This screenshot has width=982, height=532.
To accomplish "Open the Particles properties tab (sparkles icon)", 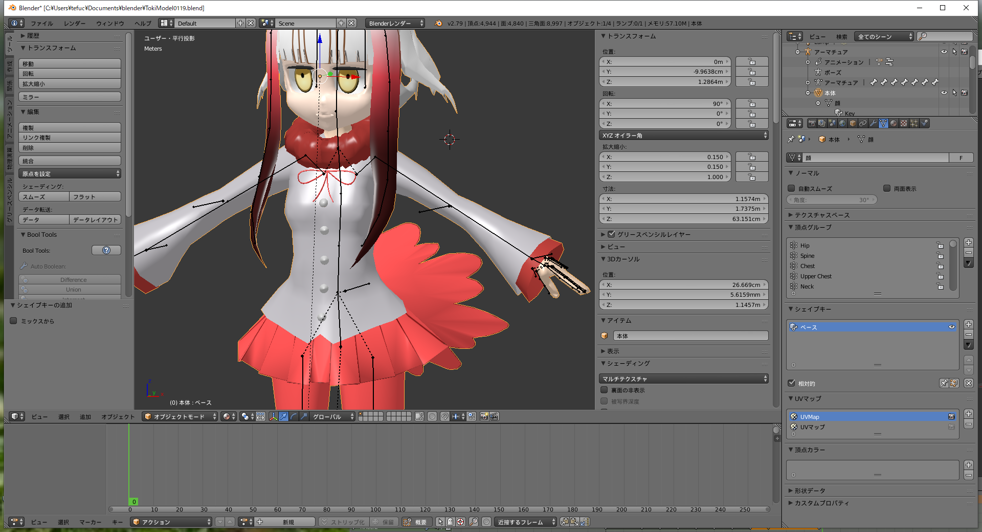I will 914,123.
